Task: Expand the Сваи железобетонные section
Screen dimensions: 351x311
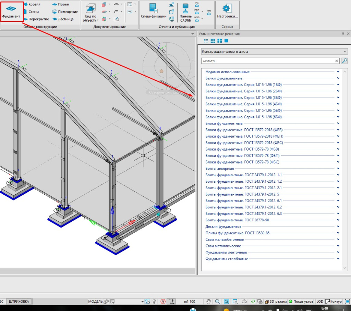Action: 225,239
